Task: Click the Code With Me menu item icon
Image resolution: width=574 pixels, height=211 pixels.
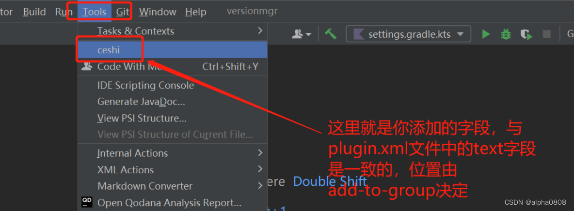Action: 87,67
